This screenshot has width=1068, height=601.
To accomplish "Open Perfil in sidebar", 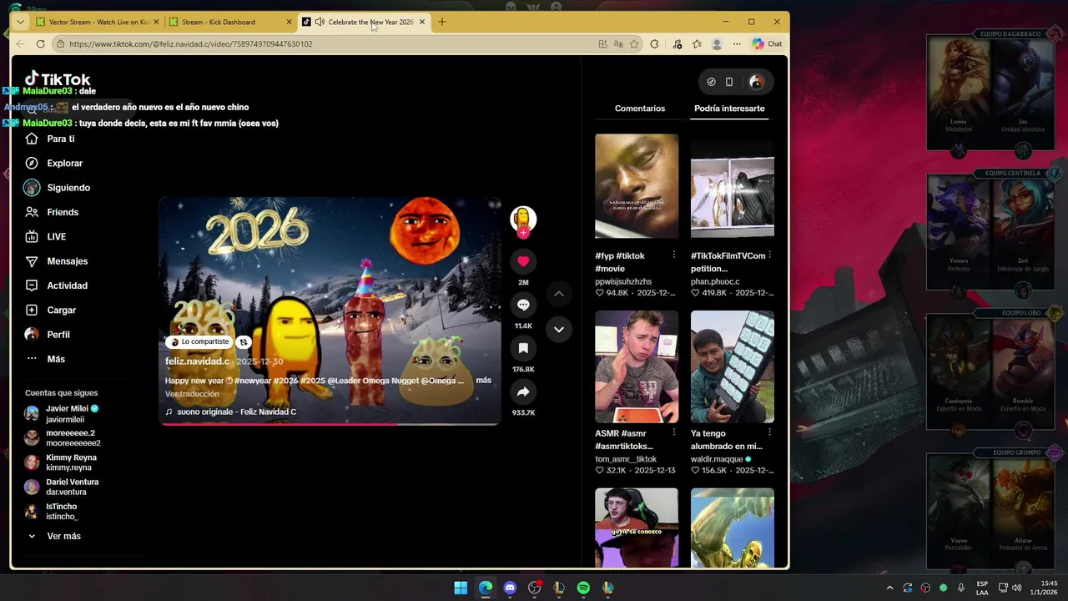I will 48,335.
